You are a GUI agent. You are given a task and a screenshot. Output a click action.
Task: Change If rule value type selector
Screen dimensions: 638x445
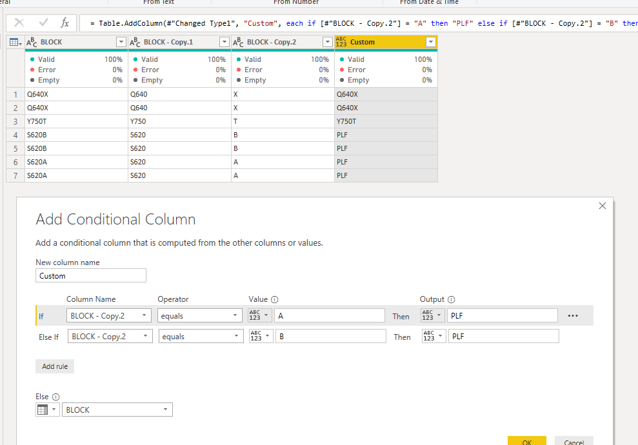(259, 315)
